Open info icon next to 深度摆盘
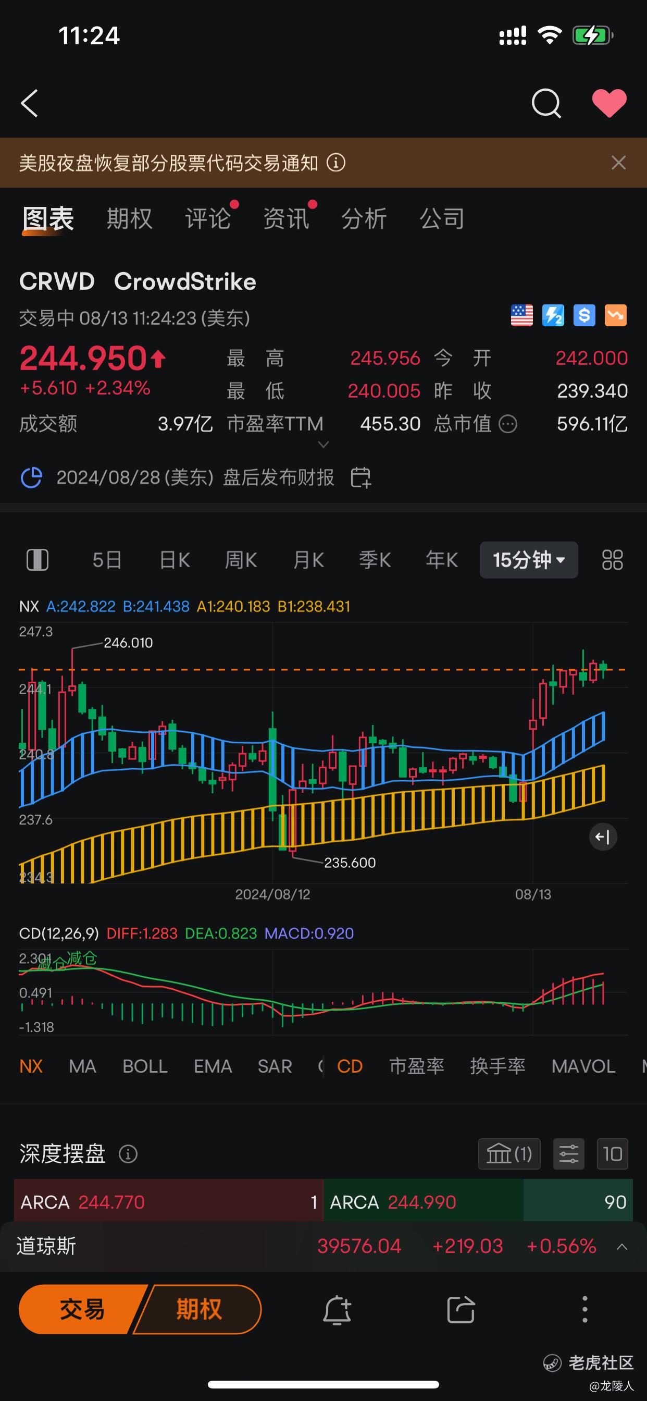This screenshot has width=647, height=1401. [x=128, y=1153]
